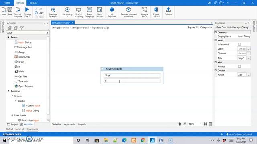Screen dimensions: 257x144
Task: Collapse all activities tree icon
Action: (16, 28)
